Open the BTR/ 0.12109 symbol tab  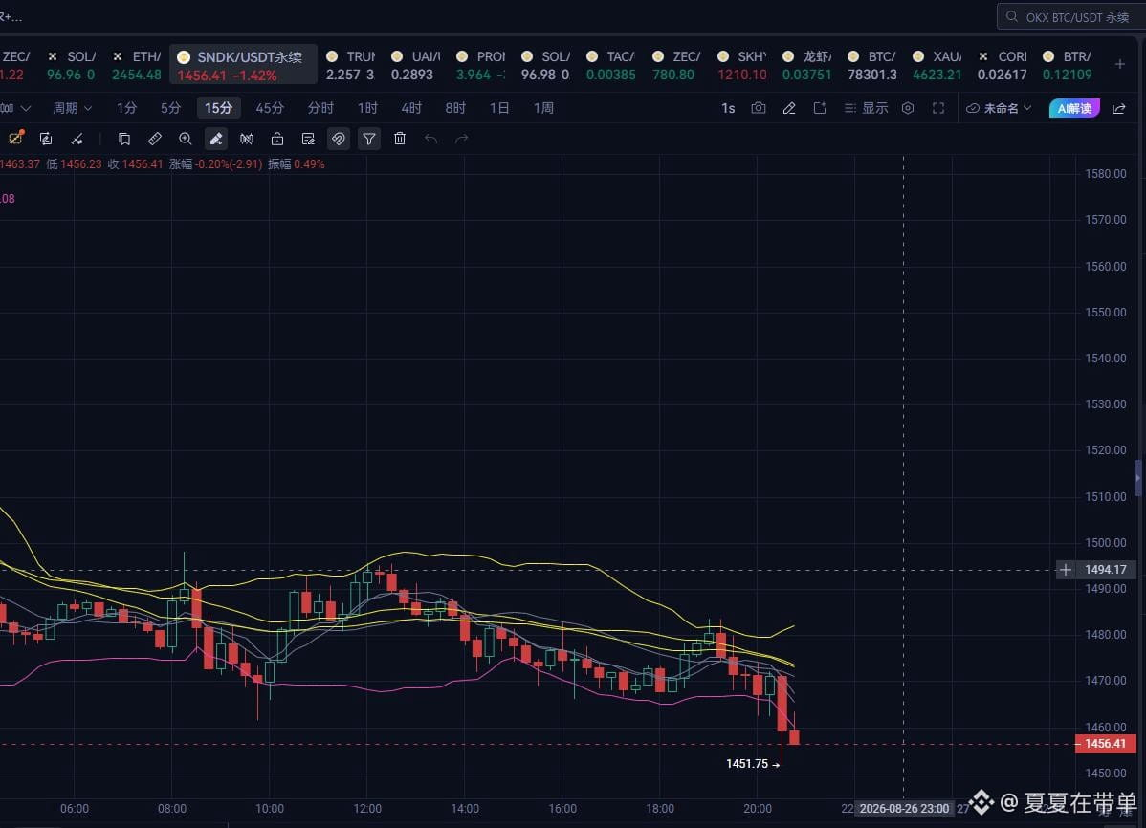pos(1067,65)
